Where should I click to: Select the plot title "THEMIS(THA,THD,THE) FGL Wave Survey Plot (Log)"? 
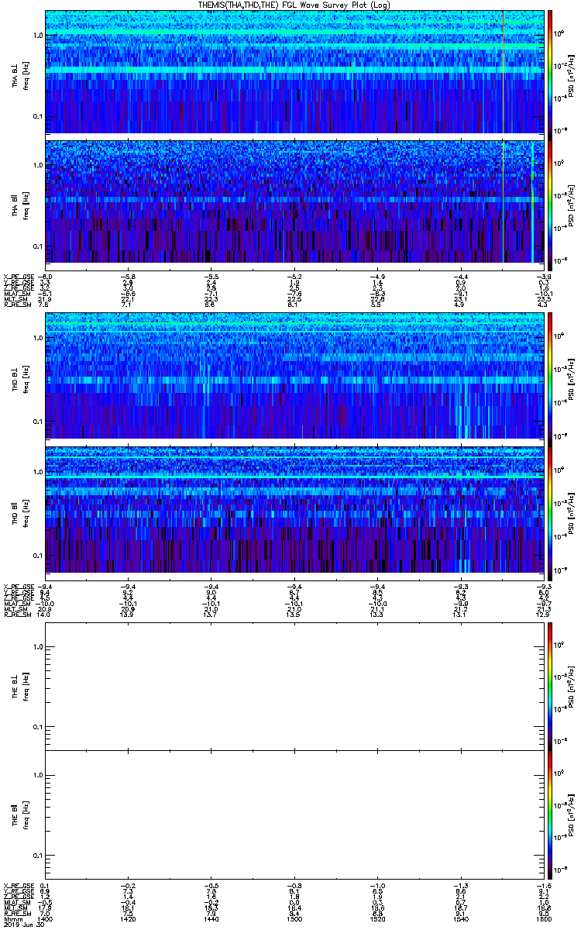coord(294,5)
